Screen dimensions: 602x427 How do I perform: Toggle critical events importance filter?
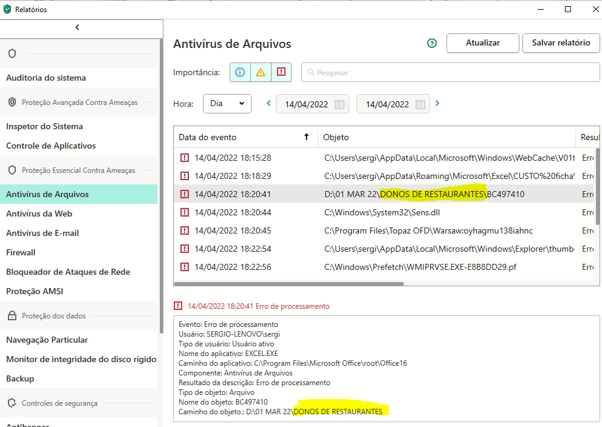click(x=281, y=72)
